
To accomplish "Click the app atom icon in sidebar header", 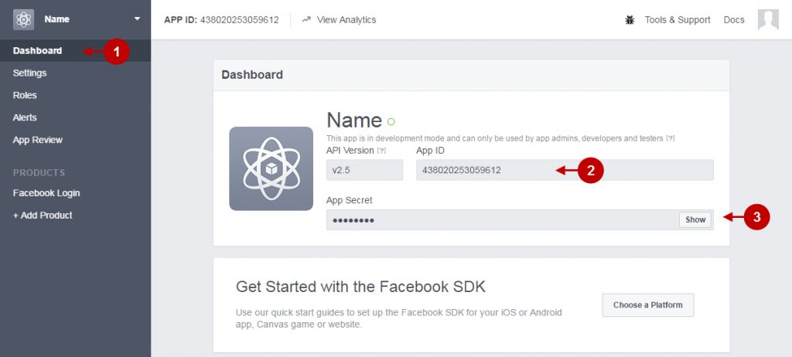I will point(23,19).
